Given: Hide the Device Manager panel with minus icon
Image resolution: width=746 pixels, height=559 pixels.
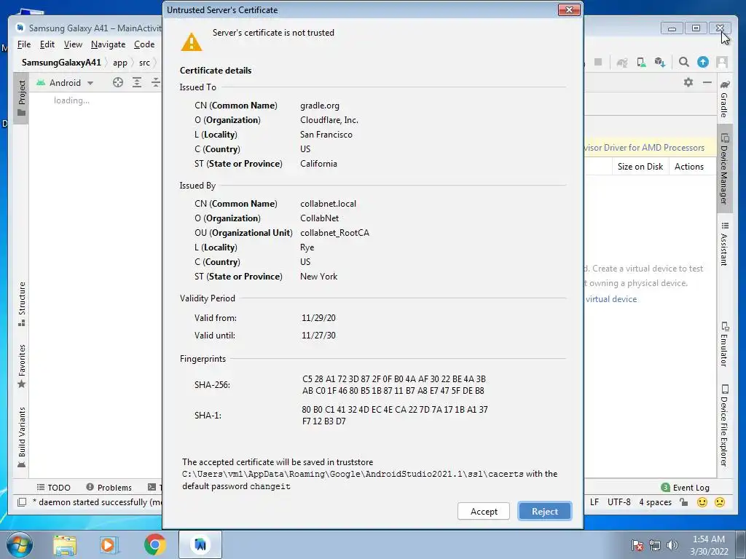Looking at the screenshot, I should (707, 82).
